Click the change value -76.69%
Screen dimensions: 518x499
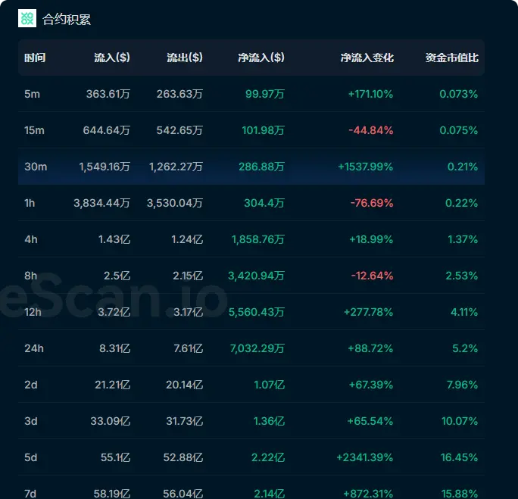[x=372, y=203]
